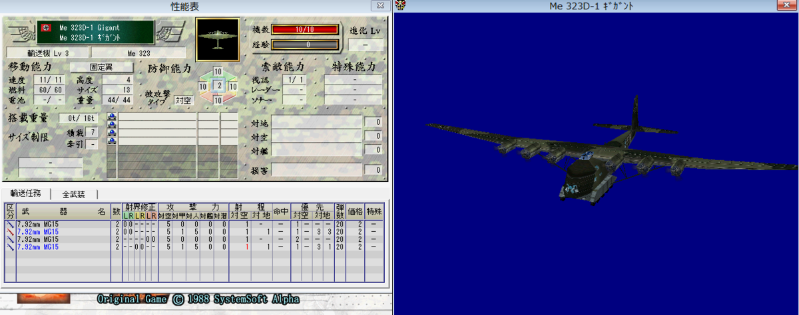Click the 武器名 column header
Screen dimensions: 799x315
coord(63,211)
